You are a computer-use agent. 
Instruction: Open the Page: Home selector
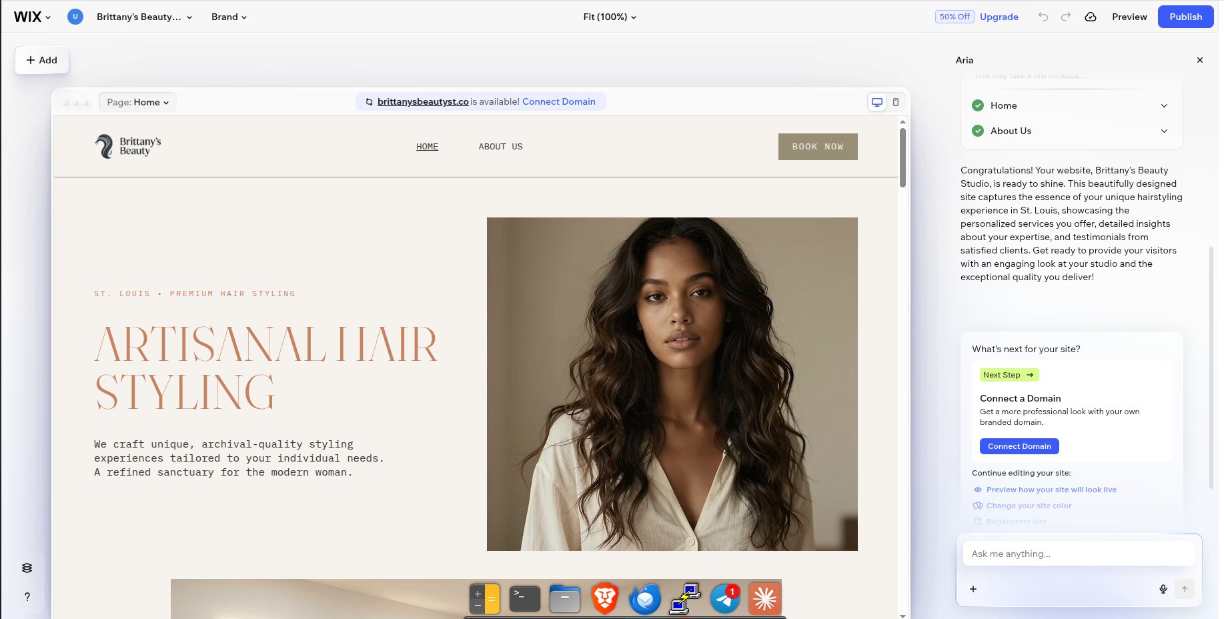click(137, 102)
